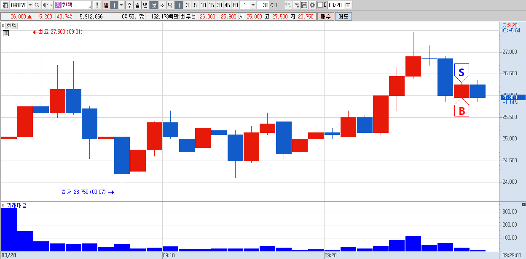526x259 pixels.
Task: Choose the 3-minute interval button
Action: pyautogui.click(x=187, y=5)
